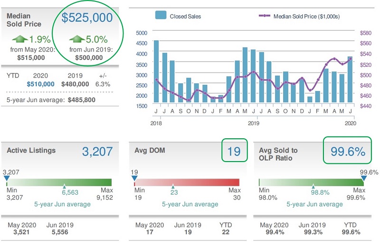Select the blue triangle marker above Active Listings bar
This screenshot has height=243, width=380.
point(7,177)
